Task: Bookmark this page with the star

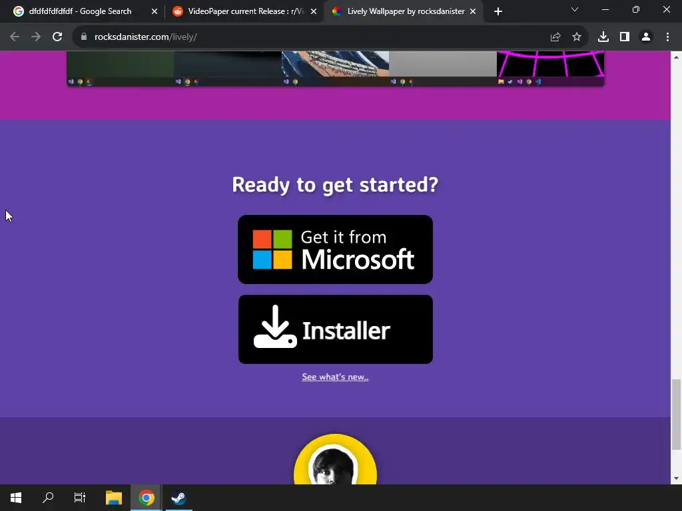Action: click(x=577, y=37)
